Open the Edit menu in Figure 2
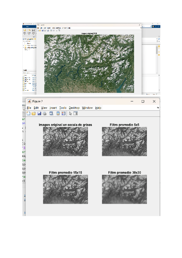The width and height of the screenshot is (182, 258). 36,108
